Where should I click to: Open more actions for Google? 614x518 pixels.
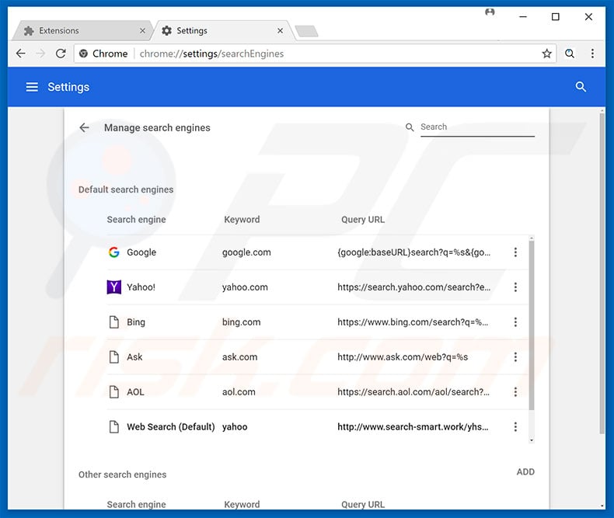pyautogui.click(x=515, y=252)
